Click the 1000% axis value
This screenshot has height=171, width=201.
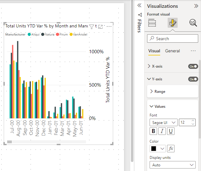coord(96,52)
